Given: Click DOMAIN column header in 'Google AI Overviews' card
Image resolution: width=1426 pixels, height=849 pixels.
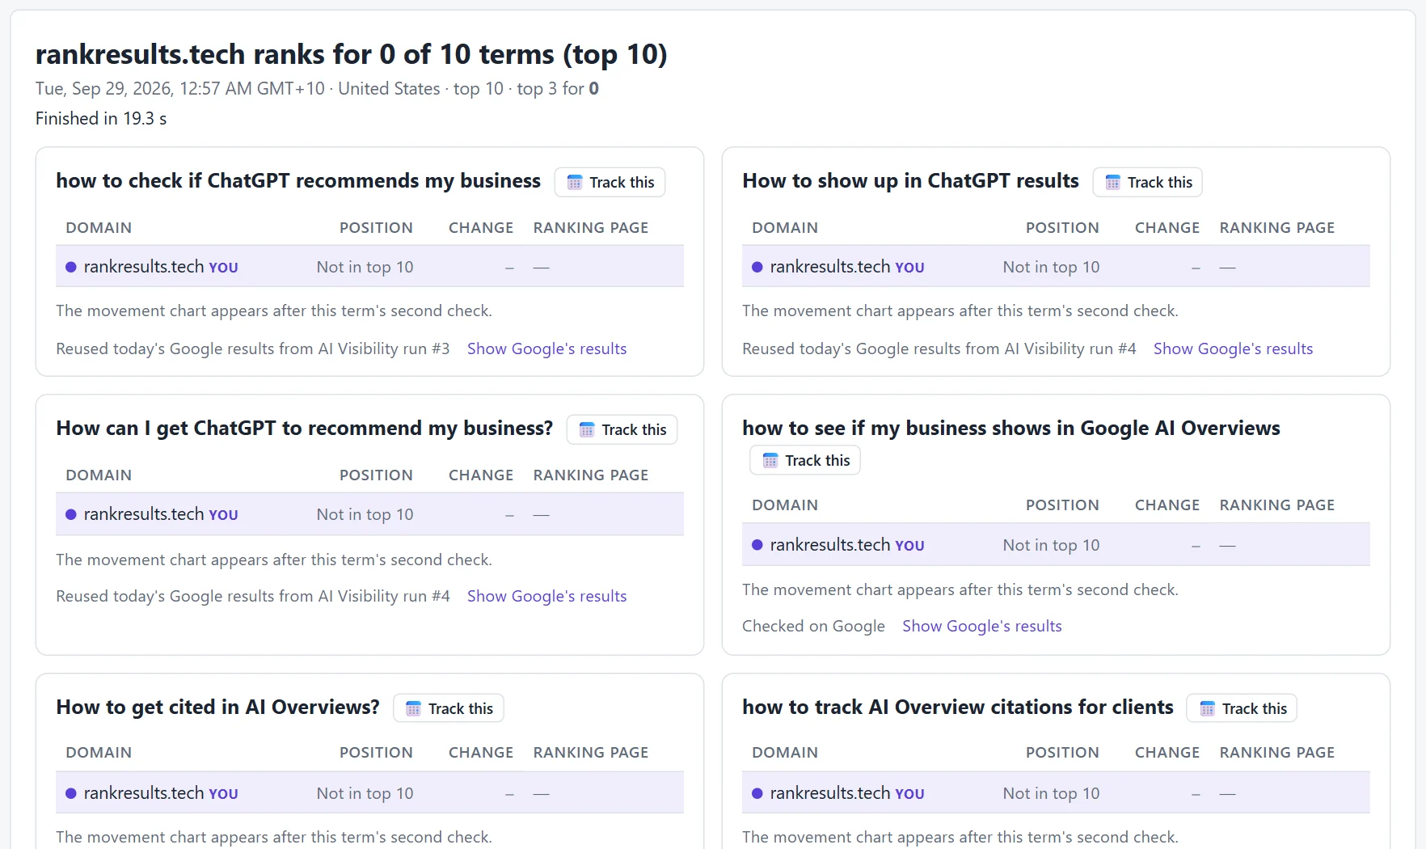Looking at the screenshot, I should point(785,505).
